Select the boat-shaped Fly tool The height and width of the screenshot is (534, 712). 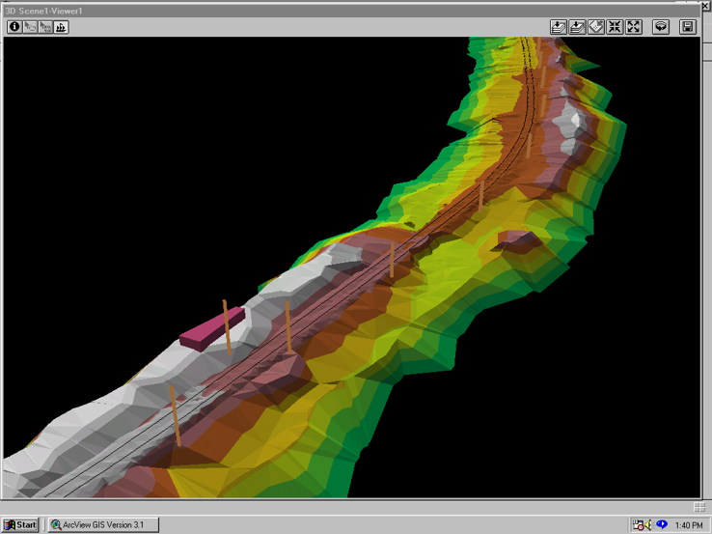pos(61,27)
